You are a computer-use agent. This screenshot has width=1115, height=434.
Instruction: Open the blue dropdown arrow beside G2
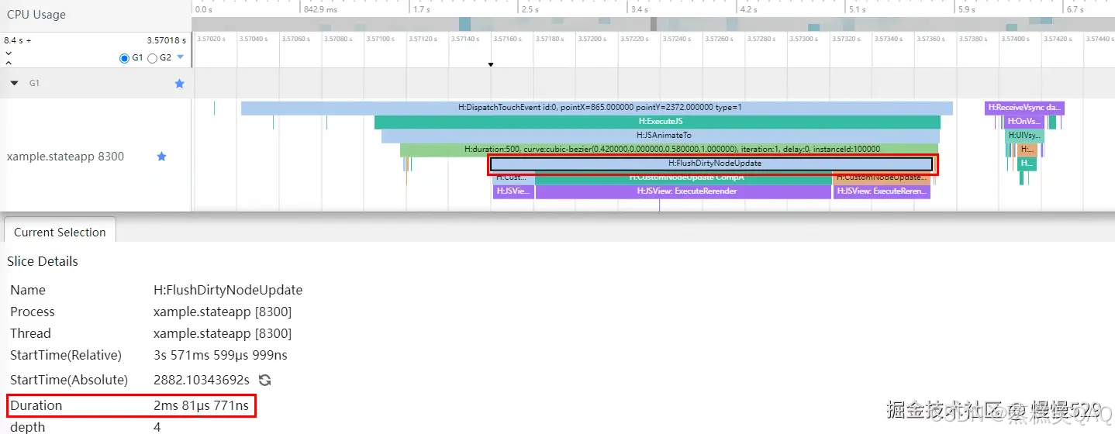click(181, 57)
